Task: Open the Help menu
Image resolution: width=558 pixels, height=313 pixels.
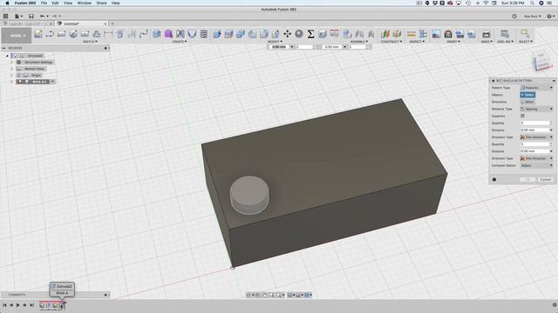Action: 116,3
